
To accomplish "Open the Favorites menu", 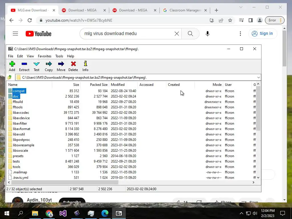I will coord(44,56).
